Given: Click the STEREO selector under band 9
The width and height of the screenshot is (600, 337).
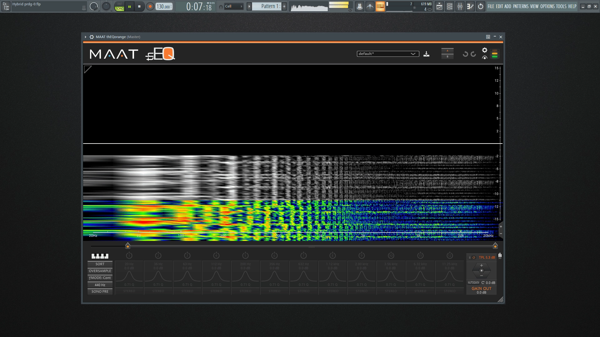Looking at the screenshot, I should tap(362, 291).
